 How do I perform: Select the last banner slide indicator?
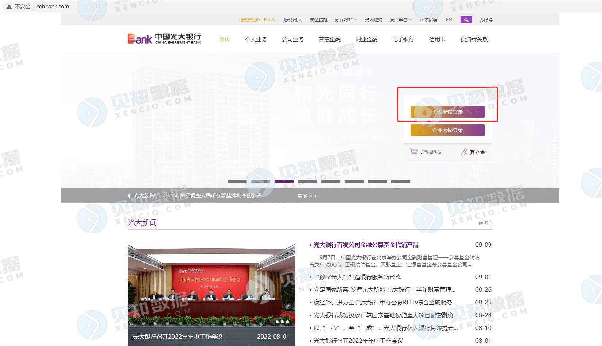(401, 181)
